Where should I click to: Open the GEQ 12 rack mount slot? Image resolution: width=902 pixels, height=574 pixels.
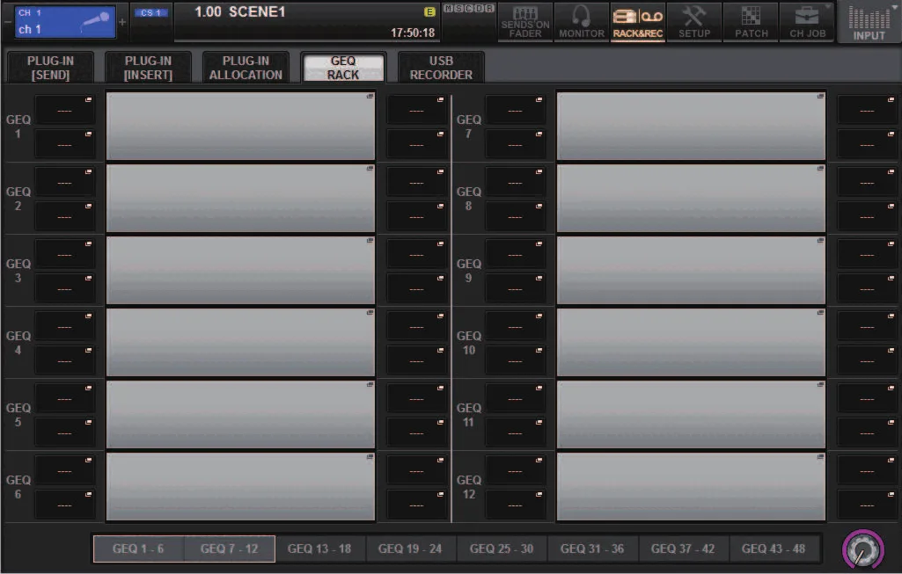tap(691, 487)
